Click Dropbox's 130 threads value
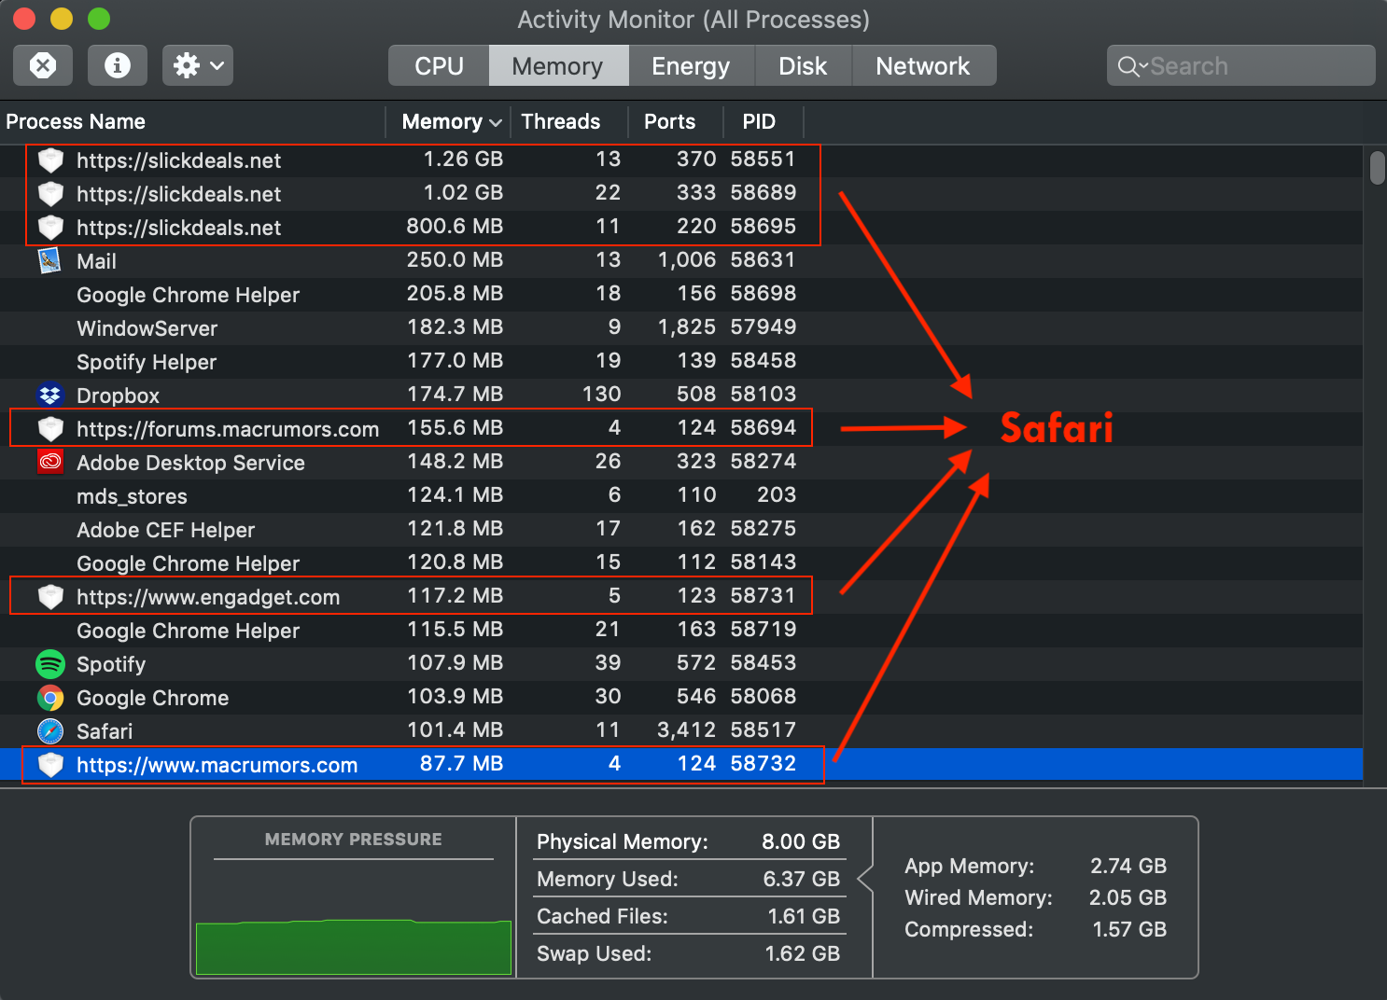This screenshot has width=1387, height=1000. pos(601,395)
